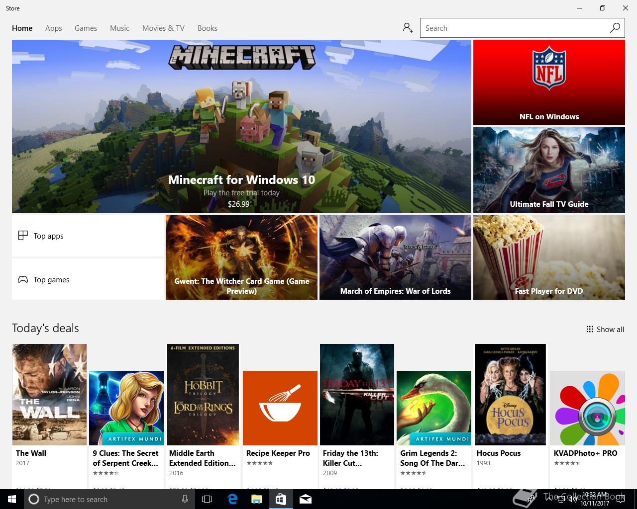Click the Store taskbar icon
The width and height of the screenshot is (637, 509).
281,499
